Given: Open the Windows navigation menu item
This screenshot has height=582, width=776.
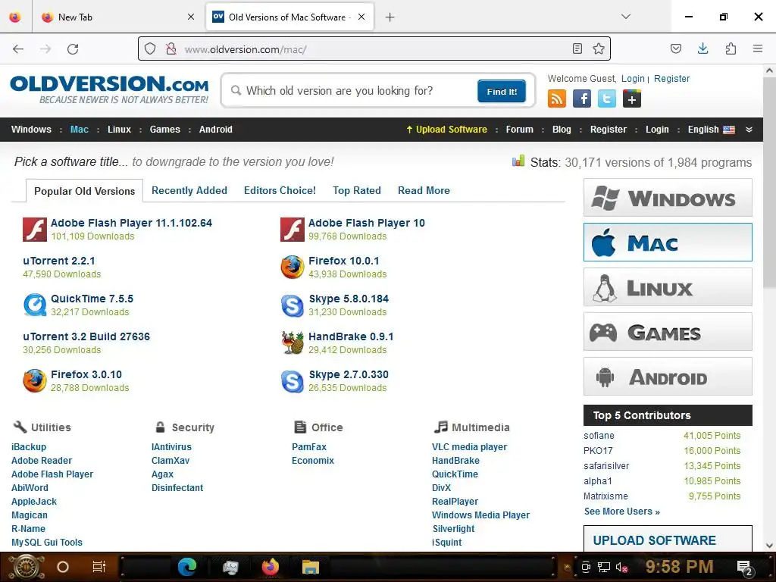Looking at the screenshot, I should point(31,130).
